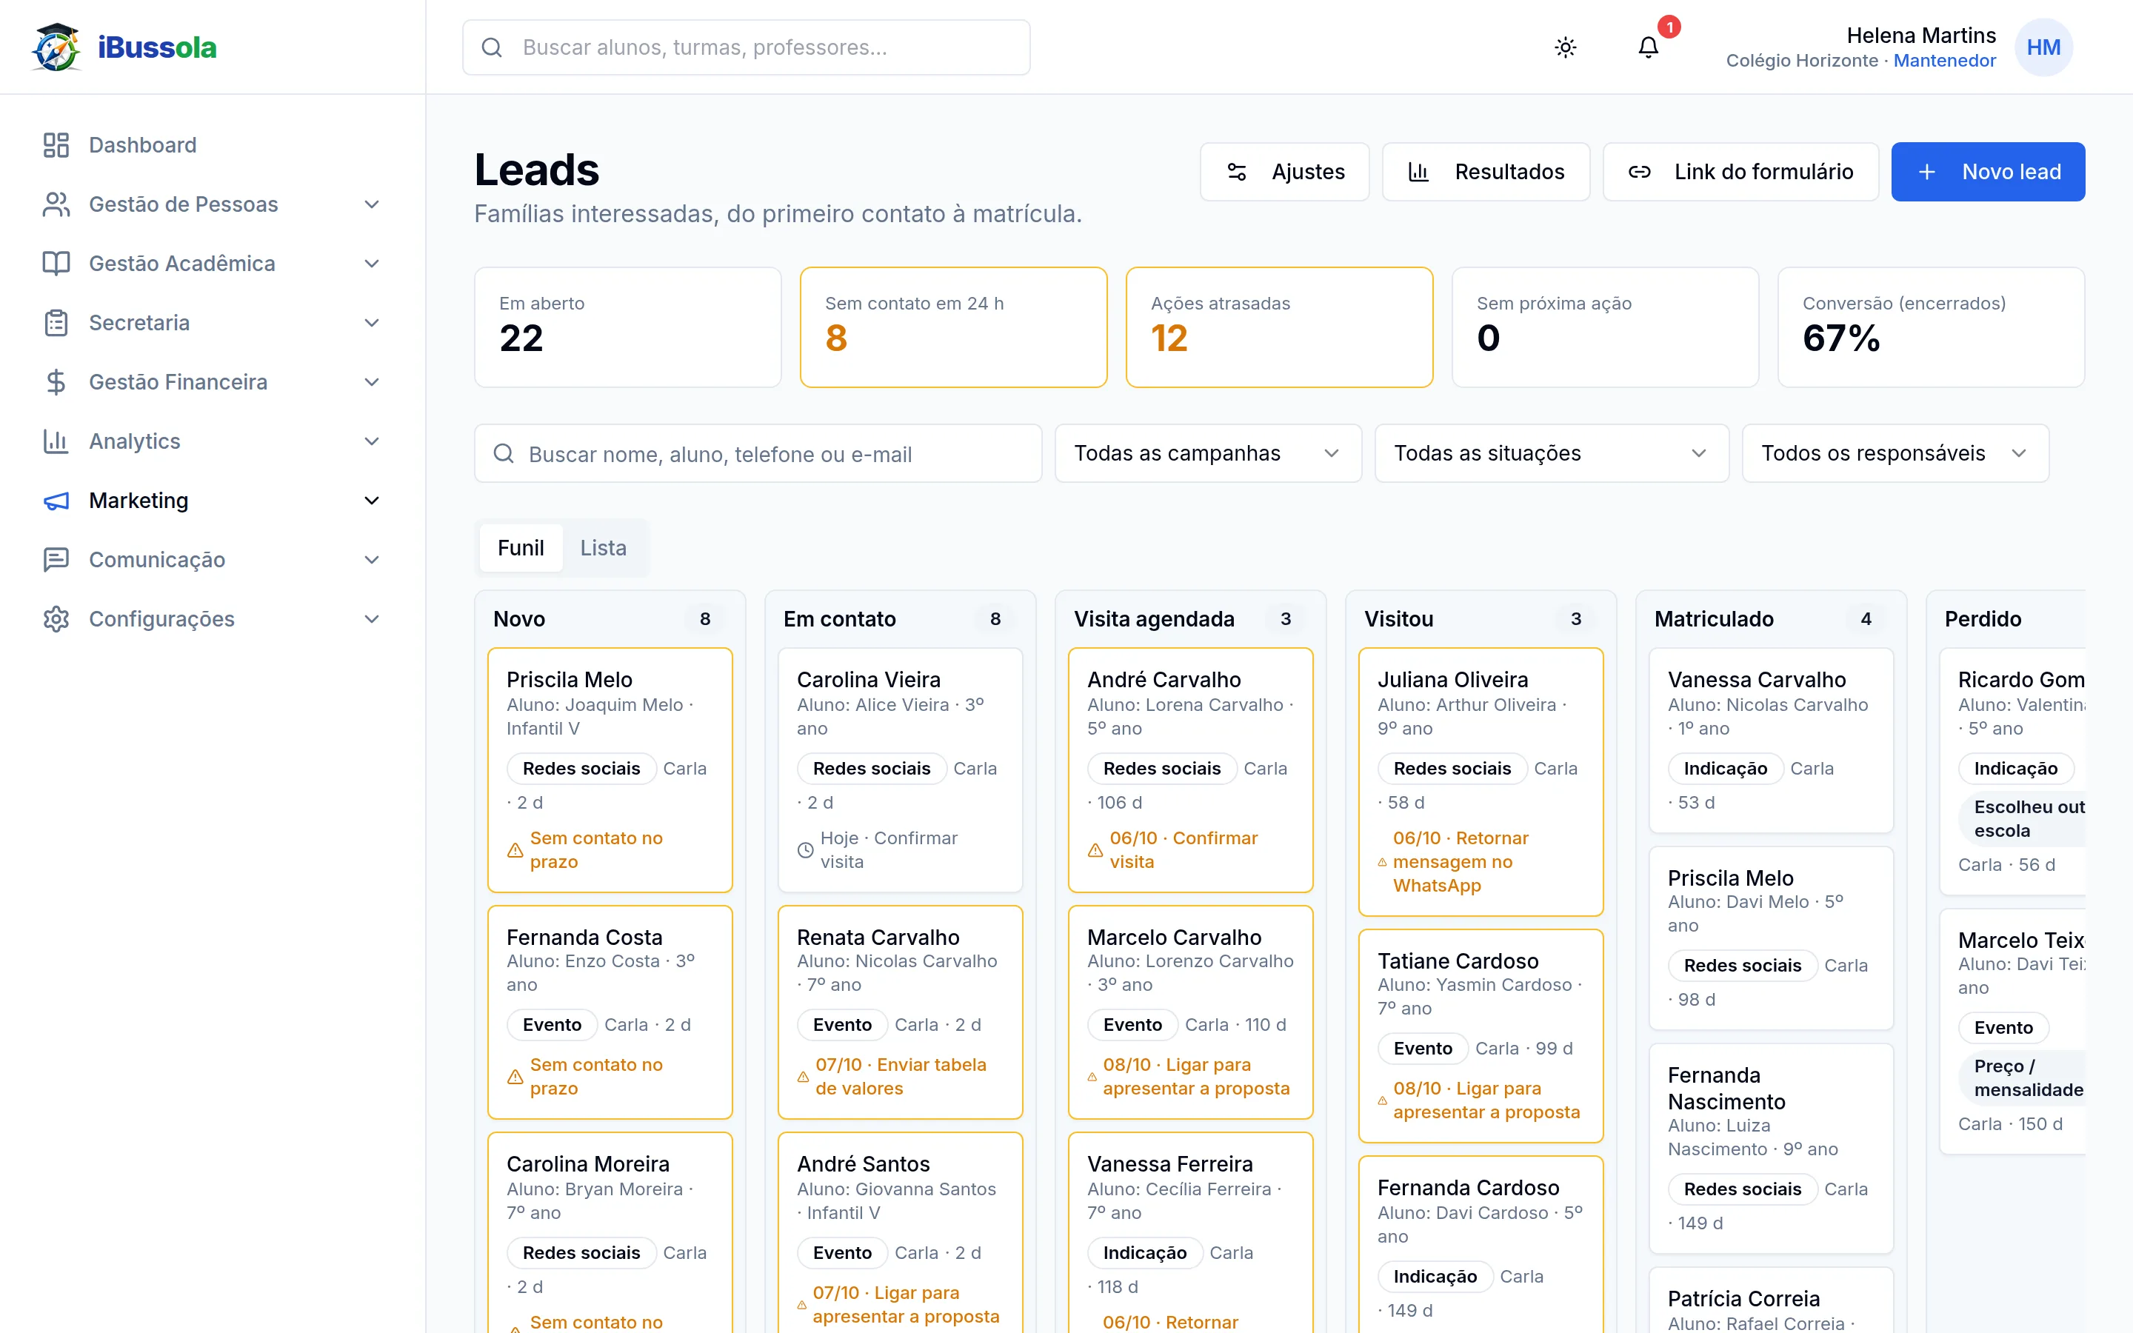Click the Comunicação chat bubble icon
Screen dimensions: 2133x1333
tap(56, 560)
